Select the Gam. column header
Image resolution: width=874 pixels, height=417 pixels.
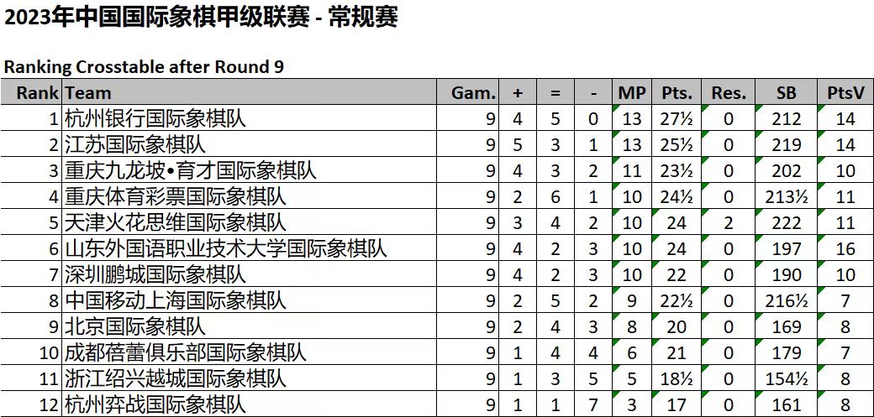[x=473, y=92]
